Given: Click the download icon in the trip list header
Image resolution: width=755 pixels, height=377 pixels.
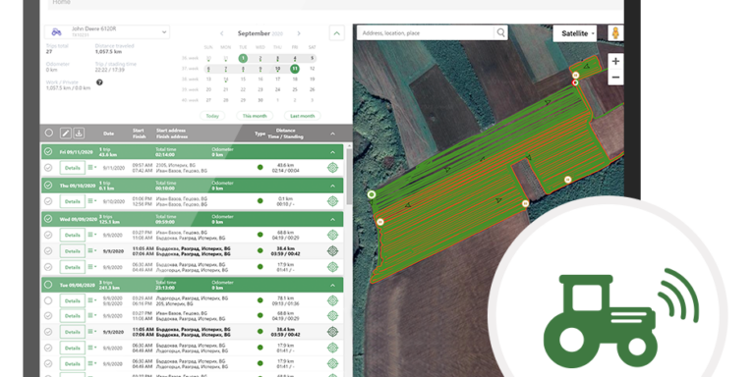Looking at the screenshot, I should 79,134.
